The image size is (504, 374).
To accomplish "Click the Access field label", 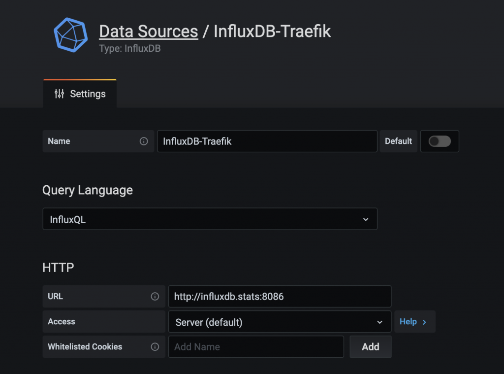I will point(62,322).
